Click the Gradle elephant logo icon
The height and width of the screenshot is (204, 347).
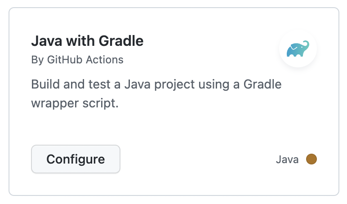point(298,49)
